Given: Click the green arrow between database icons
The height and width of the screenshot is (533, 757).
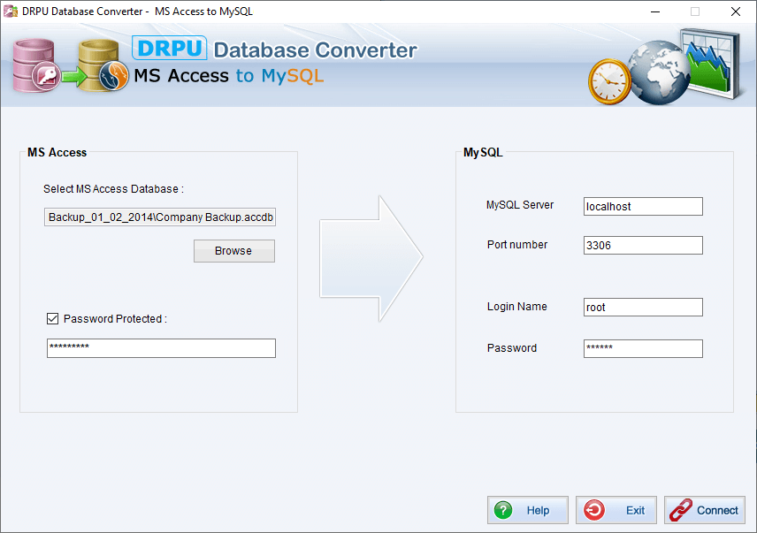Looking at the screenshot, I should pyautogui.click(x=74, y=76).
